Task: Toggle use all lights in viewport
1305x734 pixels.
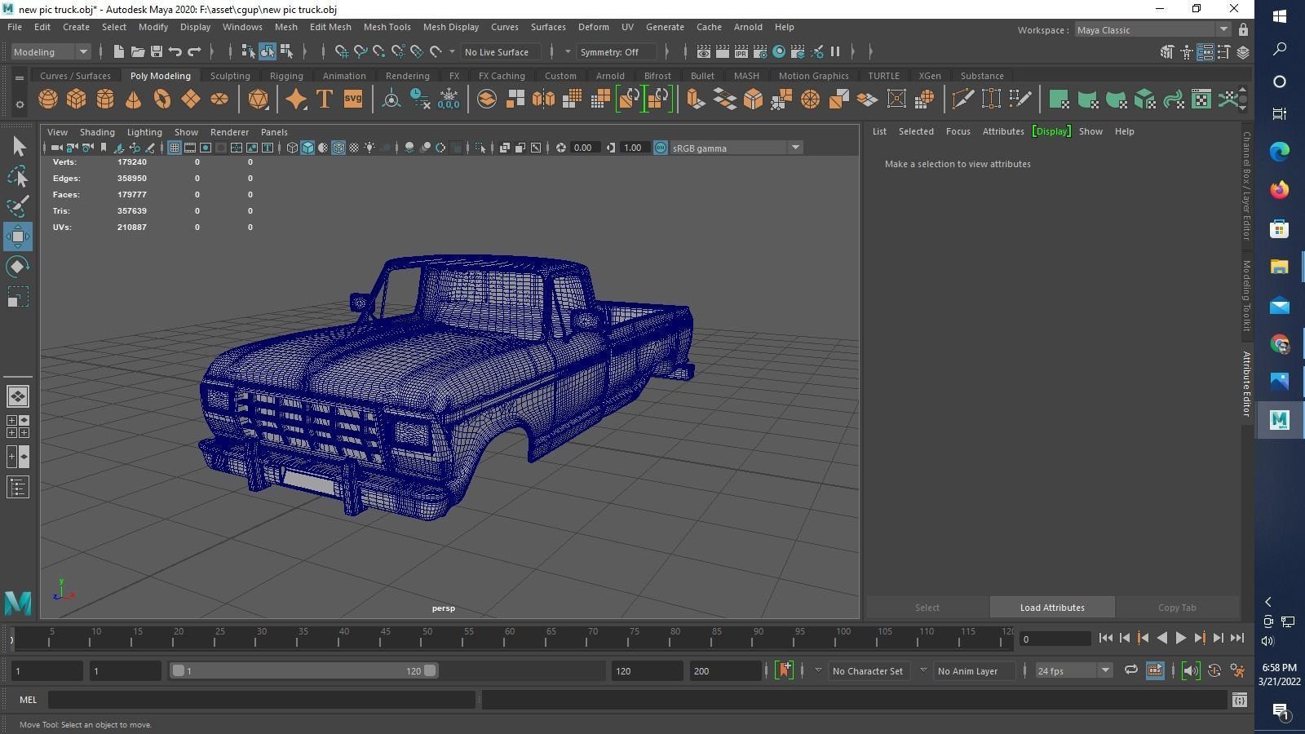Action: pyautogui.click(x=369, y=148)
